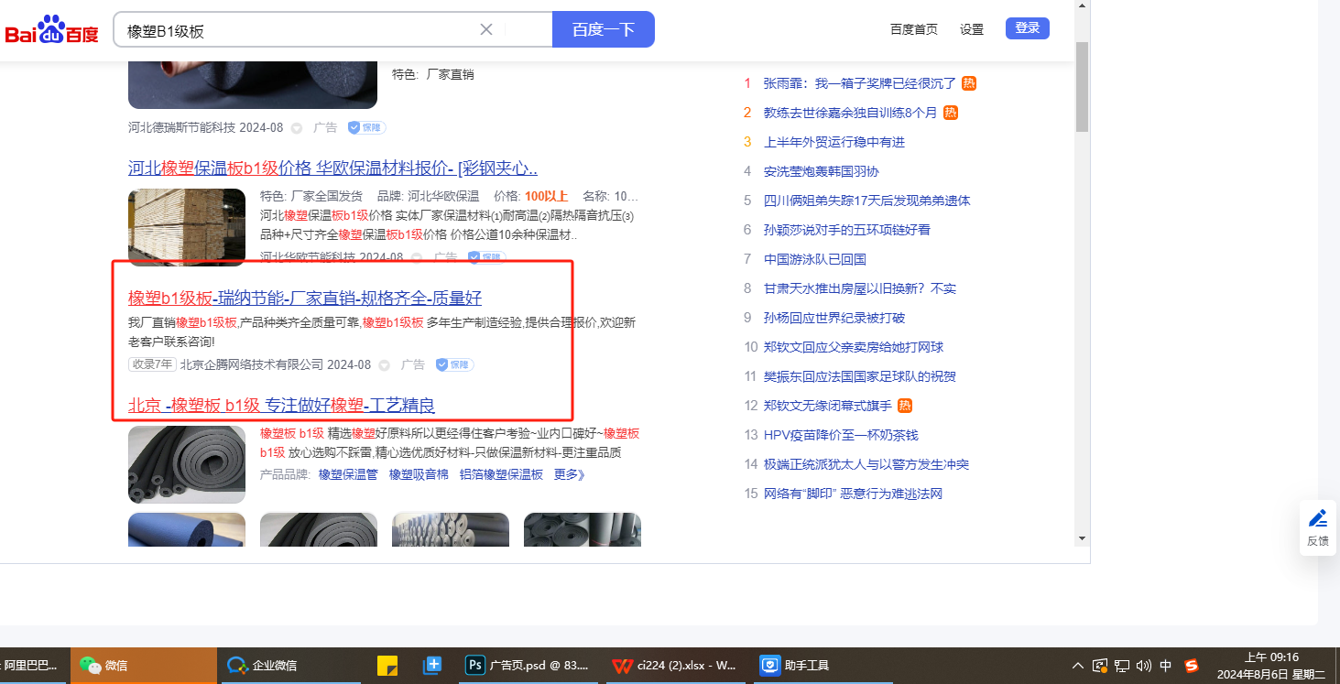
Task: Open hot search 教练去世徐嘉余独自训练8个月
Action: click(x=851, y=113)
